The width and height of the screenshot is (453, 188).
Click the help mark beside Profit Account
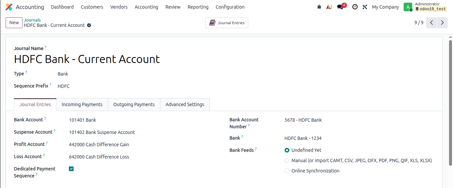pyautogui.click(x=47, y=143)
